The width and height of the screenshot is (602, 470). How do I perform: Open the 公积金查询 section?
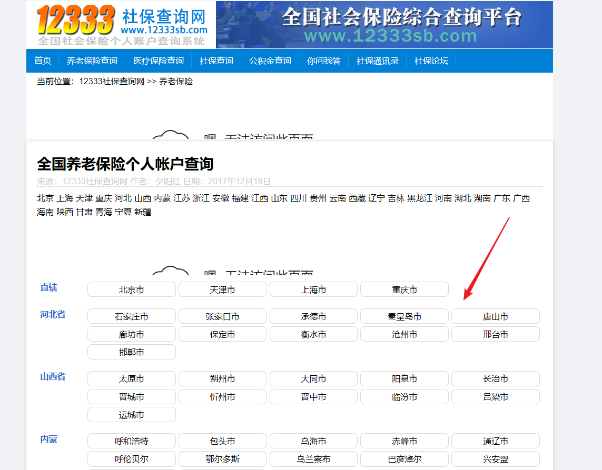click(270, 61)
